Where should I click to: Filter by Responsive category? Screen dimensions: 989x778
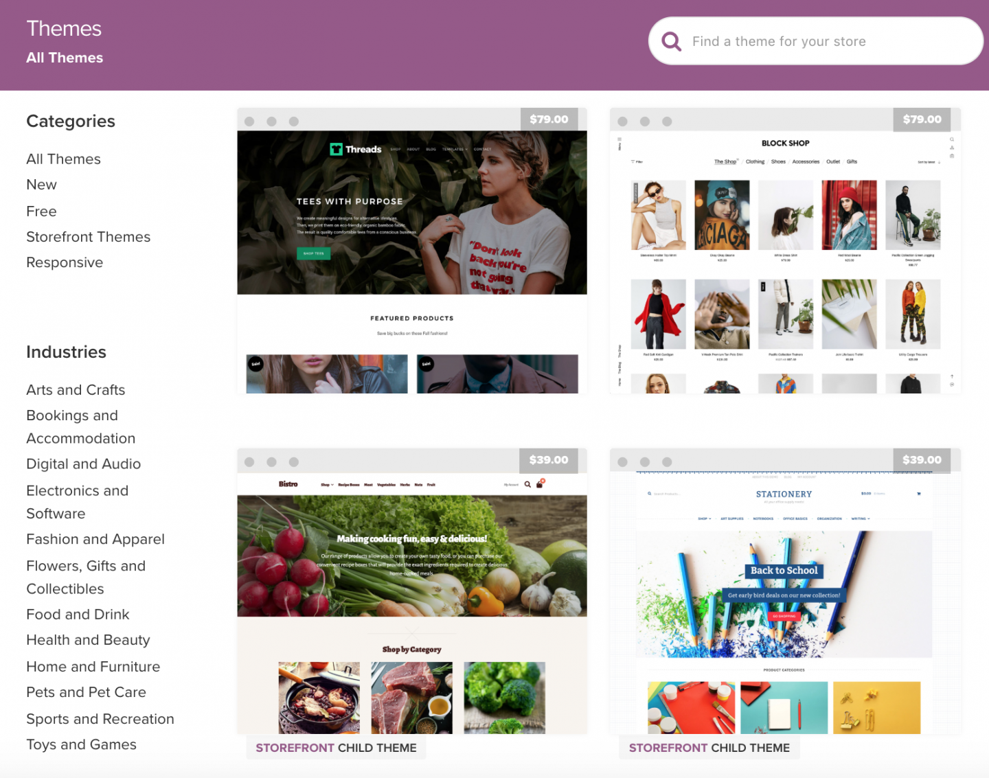coord(65,262)
